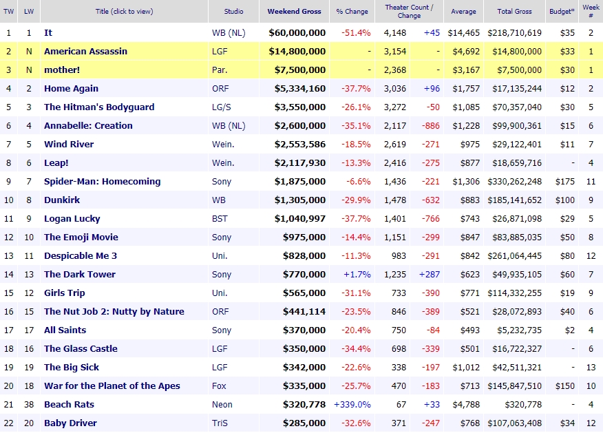The image size is (603, 433).
Task: Sort by the % Change header
Action: [x=352, y=12]
